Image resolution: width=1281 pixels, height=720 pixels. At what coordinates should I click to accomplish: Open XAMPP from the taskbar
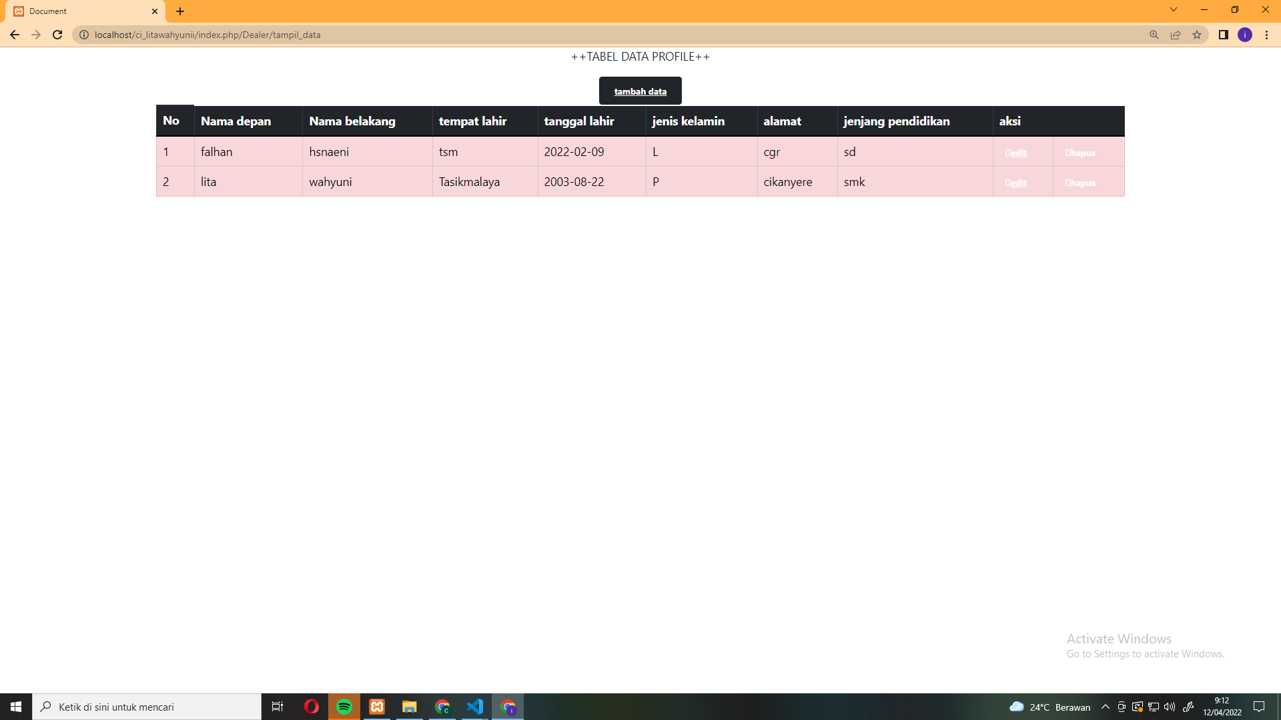point(377,707)
